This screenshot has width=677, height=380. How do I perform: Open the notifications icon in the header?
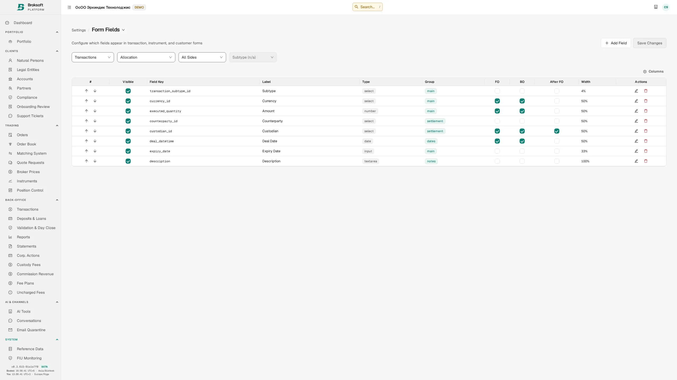click(x=656, y=7)
